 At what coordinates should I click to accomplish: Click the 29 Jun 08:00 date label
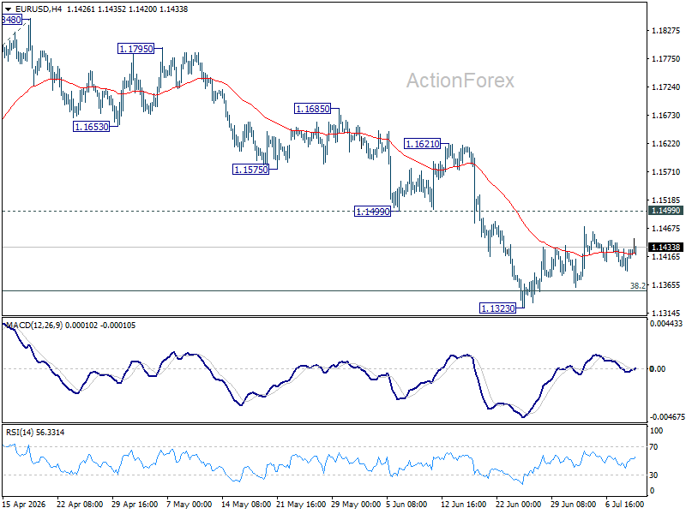click(x=573, y=504)
